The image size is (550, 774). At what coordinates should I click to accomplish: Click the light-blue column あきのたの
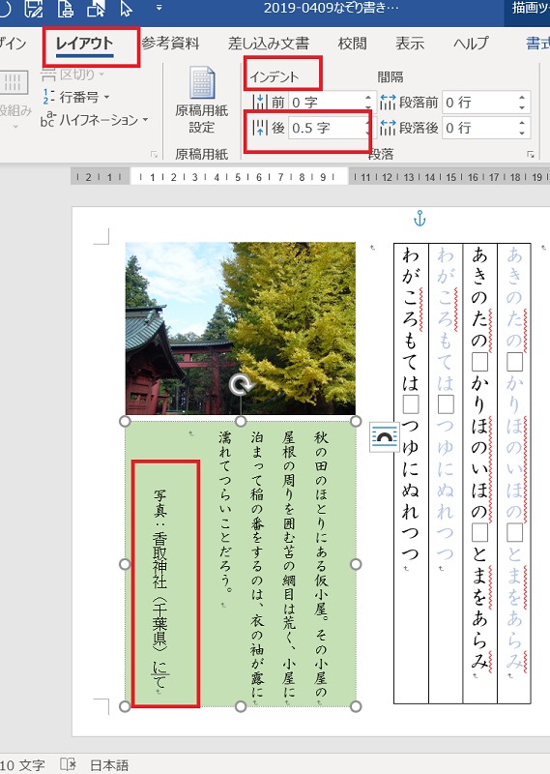click(x=514, y=457)
